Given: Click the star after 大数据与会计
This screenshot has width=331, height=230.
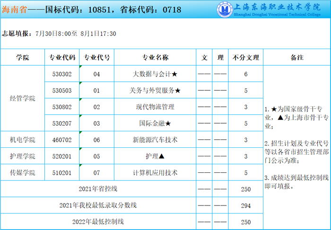Looking at the screenshot, I should pyautogui.click(x=174, y=74).
